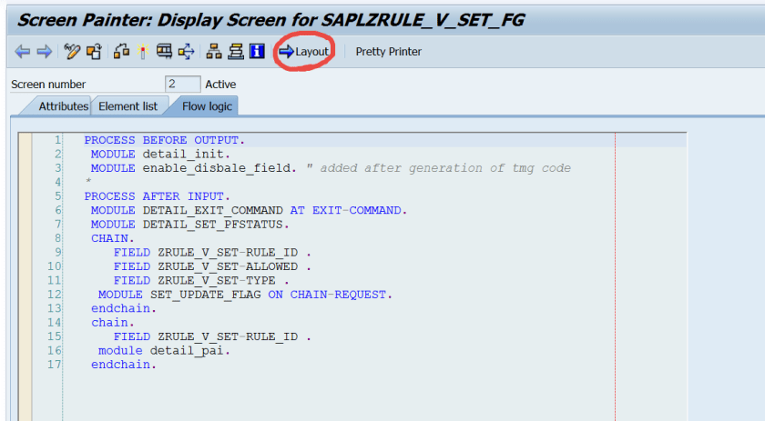Image resolution: width=765 pixels, height=421 pixels.
Task: Select the Flow logic tab
Action: [x=207, y=106]
